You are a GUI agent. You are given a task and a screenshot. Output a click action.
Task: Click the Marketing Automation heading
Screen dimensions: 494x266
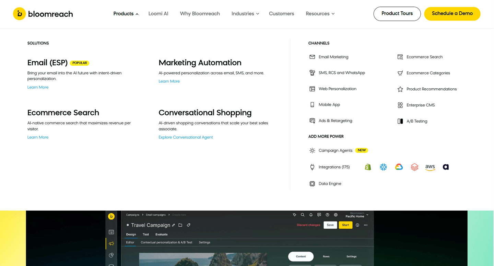click(x=200, y=63)
